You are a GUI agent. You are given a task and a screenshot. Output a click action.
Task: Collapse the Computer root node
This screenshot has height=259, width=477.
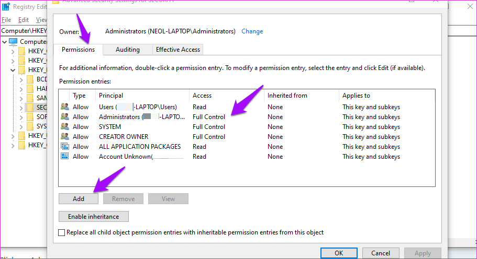[x=4, y=42]
